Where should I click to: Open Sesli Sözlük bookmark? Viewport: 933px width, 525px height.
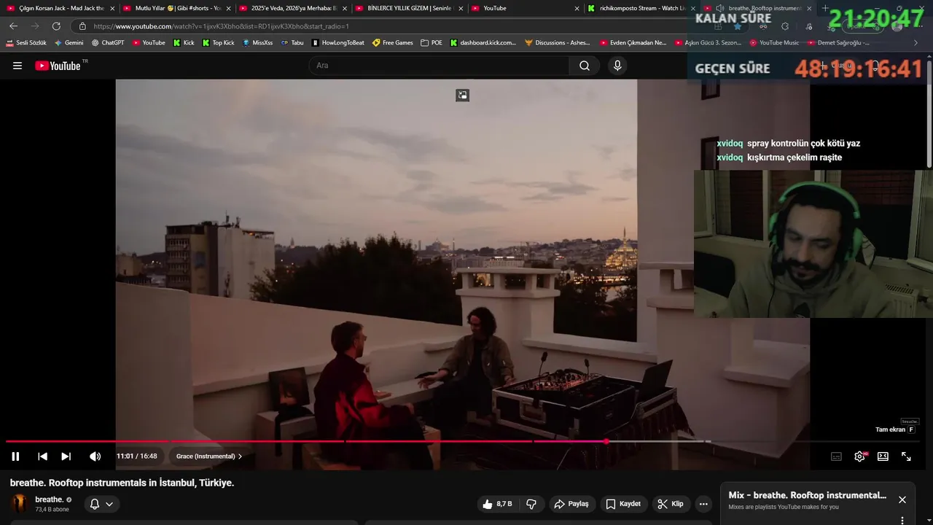tap(26, 43)
